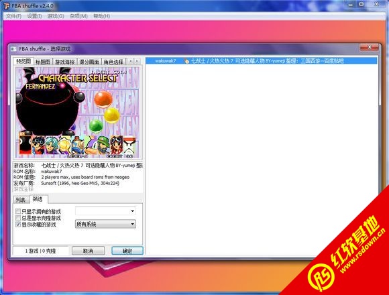Screen dimensions: 389x295
Task: Click the 取消 button
Action: pyautogui.click(x=88, y=251)
